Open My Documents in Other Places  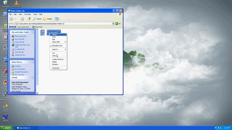[x=20, y=69]
